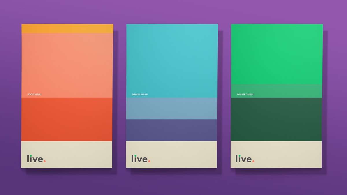347x195 pixels.
Task: Pick the dark forest green block on the dessert menu
Action: tap(277, 119)
